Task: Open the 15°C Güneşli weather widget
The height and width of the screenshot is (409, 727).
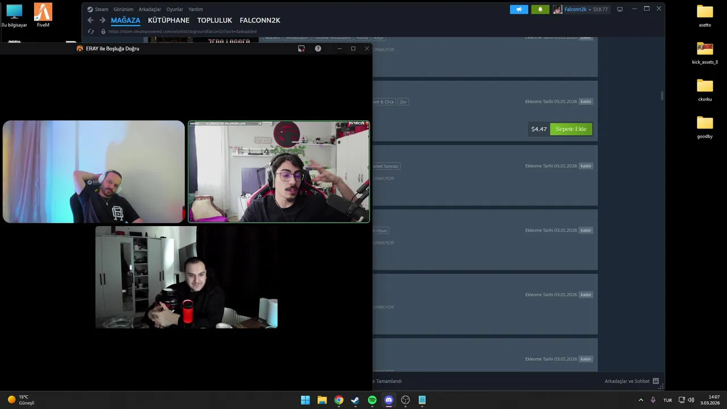Action: (x=22, y=400)
